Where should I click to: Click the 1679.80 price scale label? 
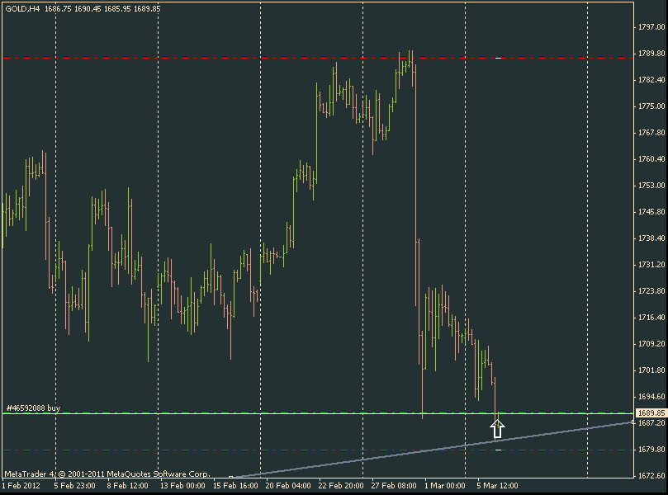pyautogui.click(x=651, y=449)
